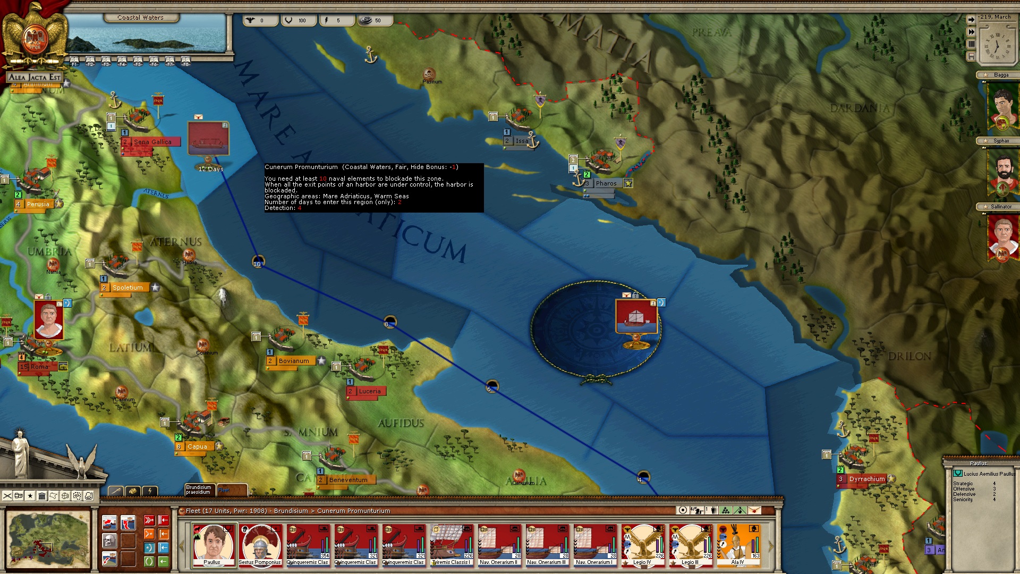The height and width of the screenshot is (574, 1020).
Task: Select the star objectives map filter
Action: tap(30, 496)
